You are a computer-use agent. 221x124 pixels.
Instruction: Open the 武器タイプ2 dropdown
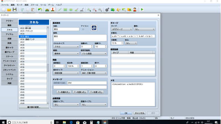94,105
